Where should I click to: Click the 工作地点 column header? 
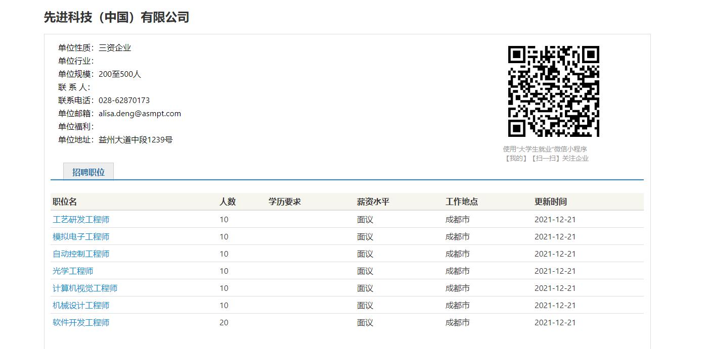click(x=462, y=202)
